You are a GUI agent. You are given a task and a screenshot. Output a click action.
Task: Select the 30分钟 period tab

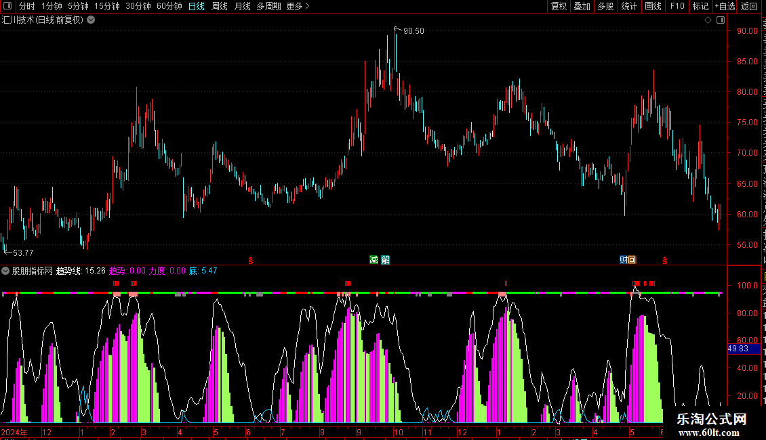point(138,6)
